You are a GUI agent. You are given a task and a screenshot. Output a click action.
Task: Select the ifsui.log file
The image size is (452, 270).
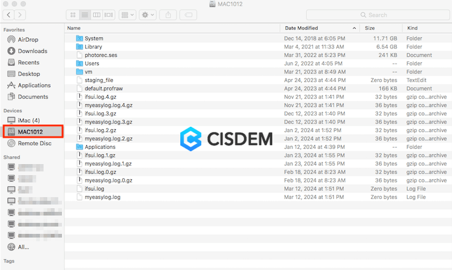coord(94,189)
